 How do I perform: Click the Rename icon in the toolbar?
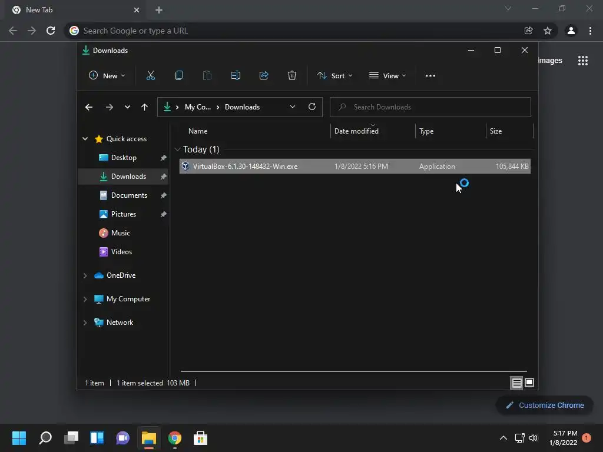click(236, 76)
